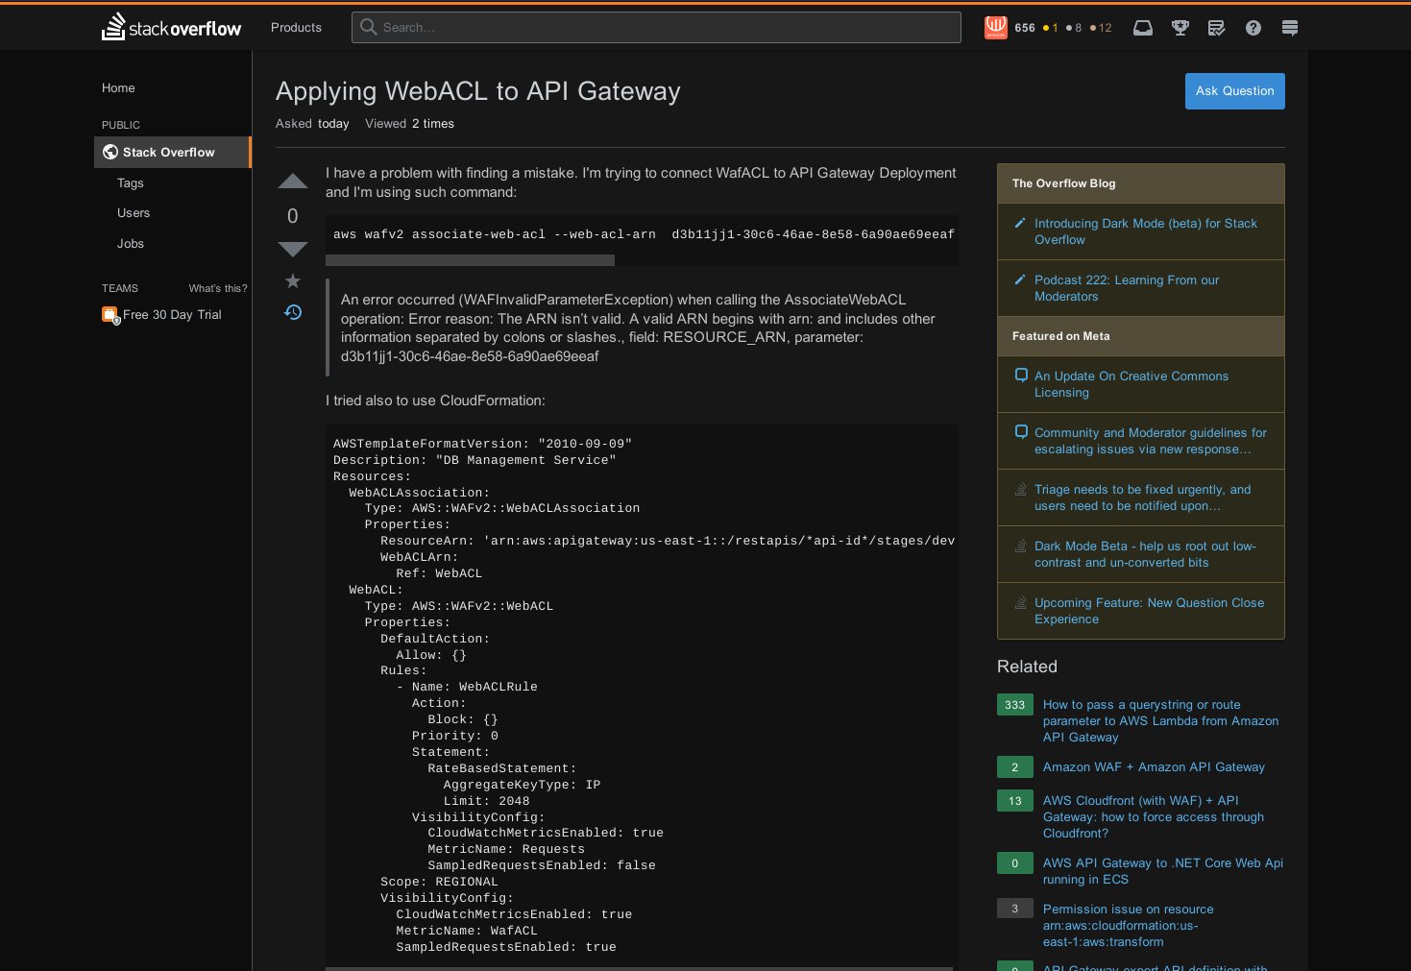Click the search input field
Screen dimensions: 1411x971
click(x=656, y=27)
